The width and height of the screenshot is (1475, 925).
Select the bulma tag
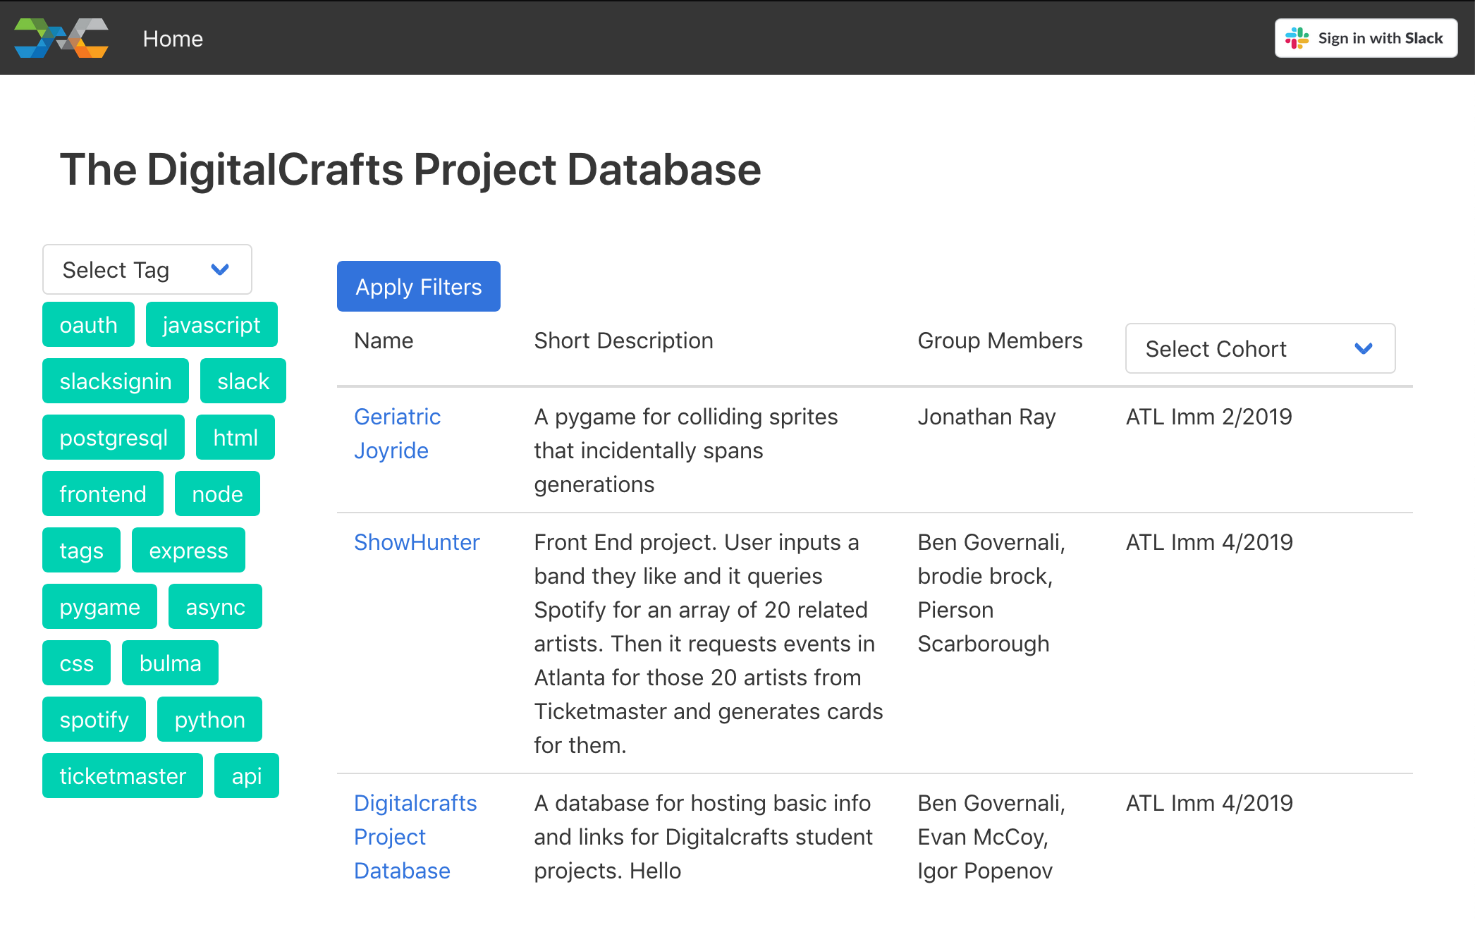point(170,663)
